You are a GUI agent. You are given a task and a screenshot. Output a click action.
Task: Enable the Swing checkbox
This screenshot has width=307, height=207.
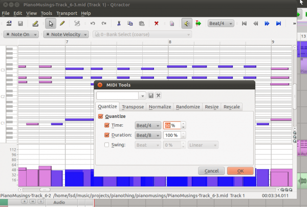coord(107,145)
